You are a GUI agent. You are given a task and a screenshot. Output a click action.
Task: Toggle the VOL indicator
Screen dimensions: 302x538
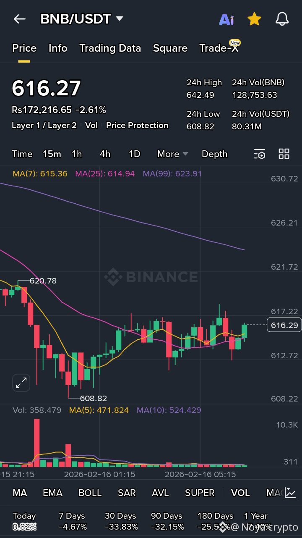pyautogui.click(x=240, y=493)
